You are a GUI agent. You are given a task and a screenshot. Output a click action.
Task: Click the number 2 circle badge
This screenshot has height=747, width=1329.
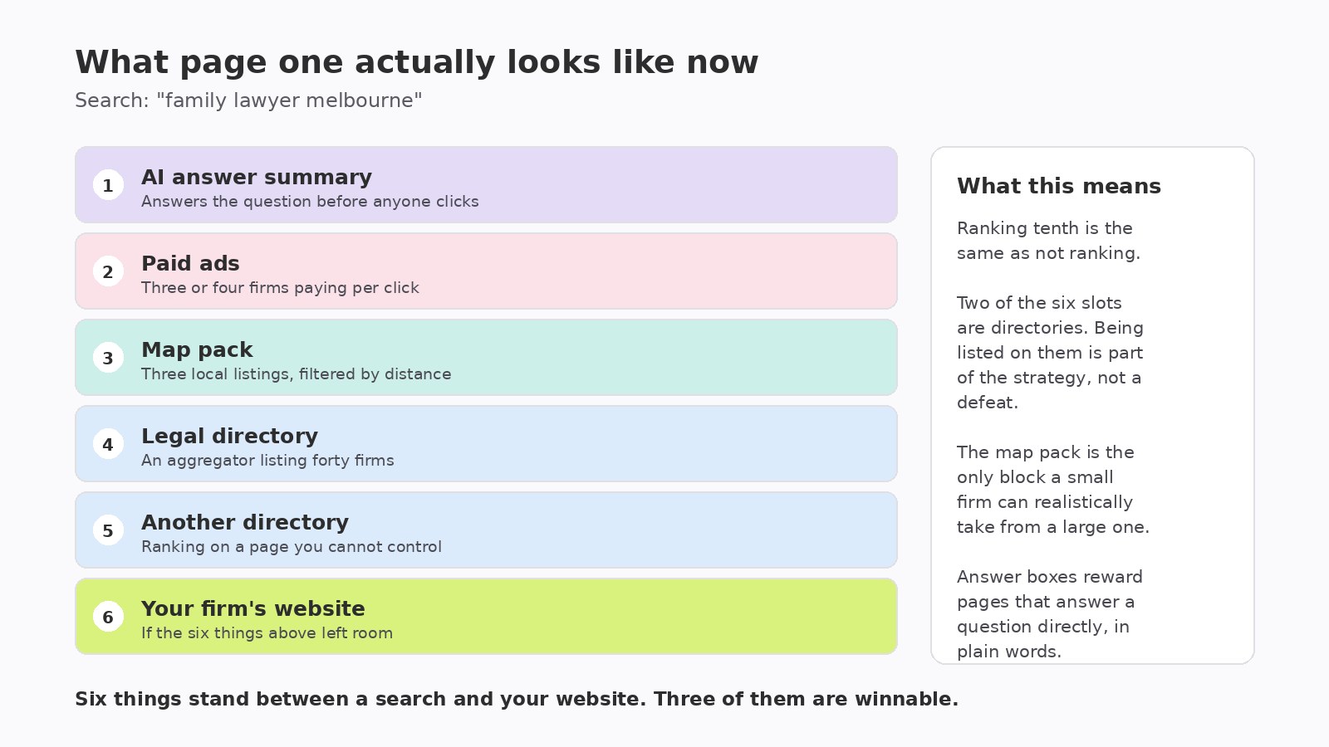pos(108,271)
